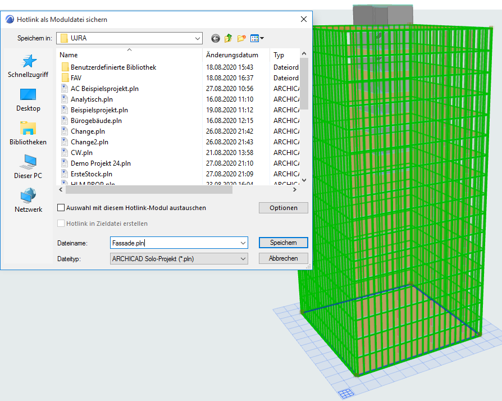The width and height of the screenshot is (502, 401).
Task: Sort by Änderungsdatum column header
Action: pyautogui.click(x=232, y=55)
